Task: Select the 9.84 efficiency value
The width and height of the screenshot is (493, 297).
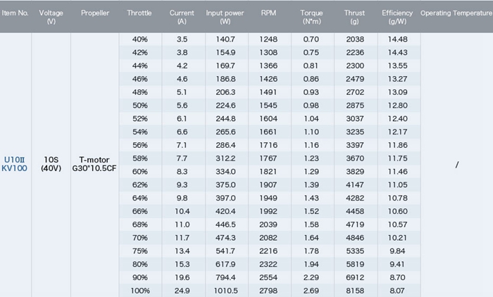Action: point(397,251)
